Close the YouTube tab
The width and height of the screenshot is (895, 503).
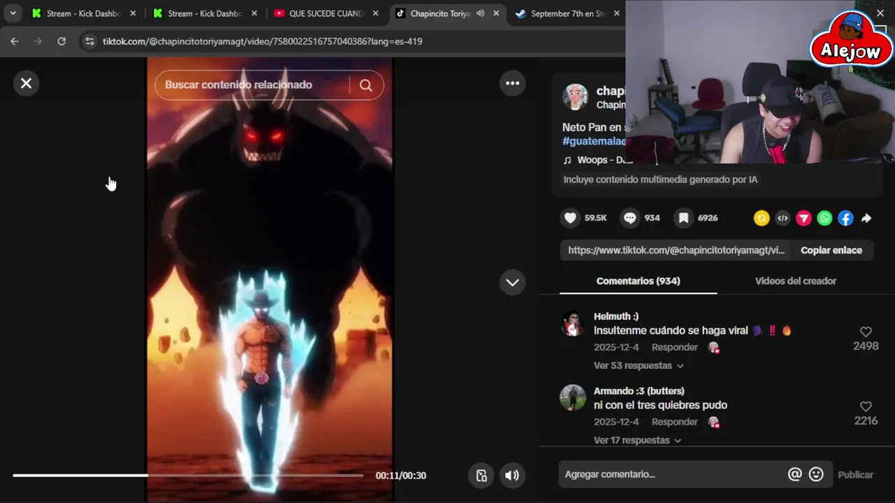click(x=375, y=13)
